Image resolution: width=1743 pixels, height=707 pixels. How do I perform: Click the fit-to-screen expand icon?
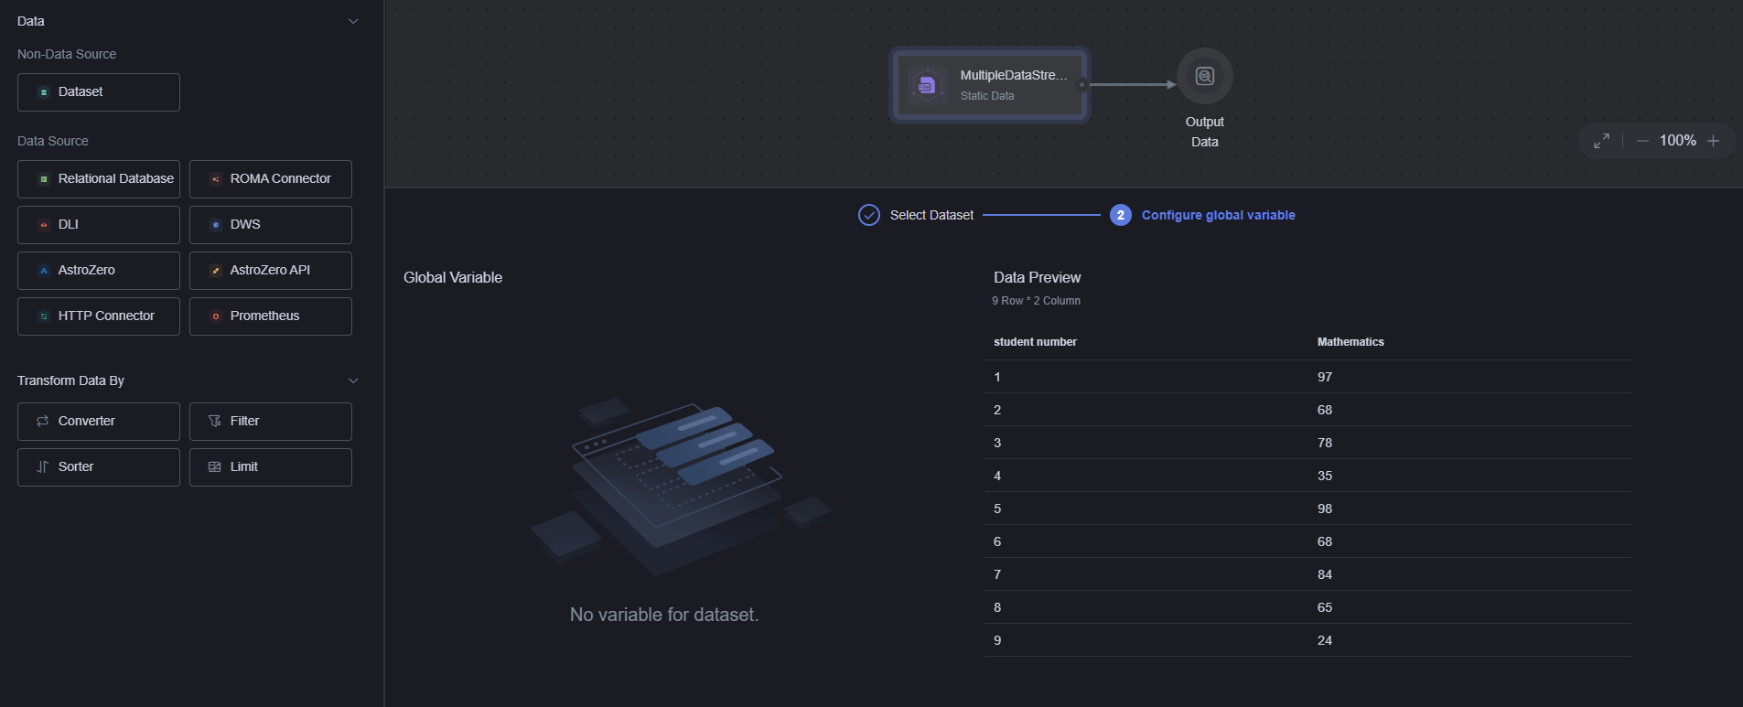point(1601,141)
